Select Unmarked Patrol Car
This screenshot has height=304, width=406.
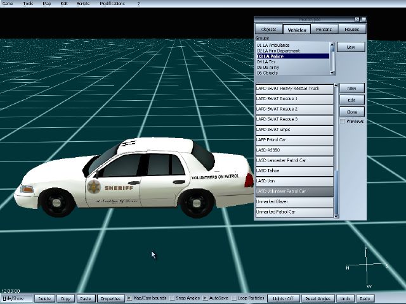click(x=294, y=212)
